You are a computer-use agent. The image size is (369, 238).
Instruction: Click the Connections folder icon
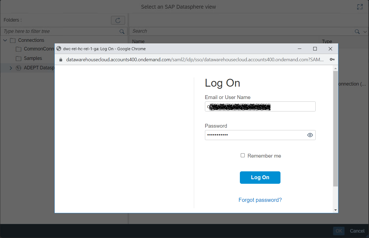(x=12, y=40)
